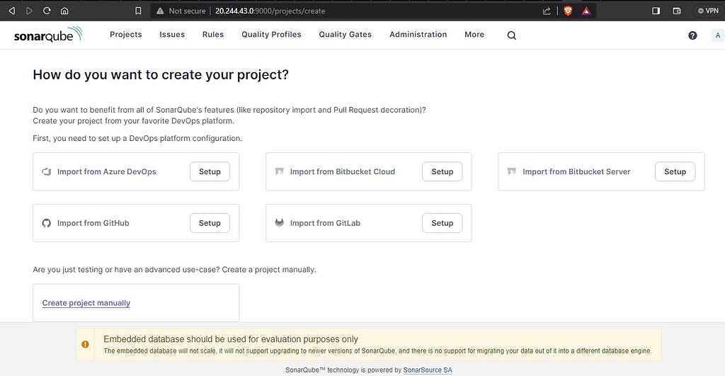
Task: Go to the Issues page
Action: [172, 34]
